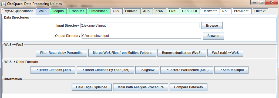The width and height of the screenshot is (279, 98).
Task: Maximize the CiteSpace utilities window
Action: pos(261,3)
